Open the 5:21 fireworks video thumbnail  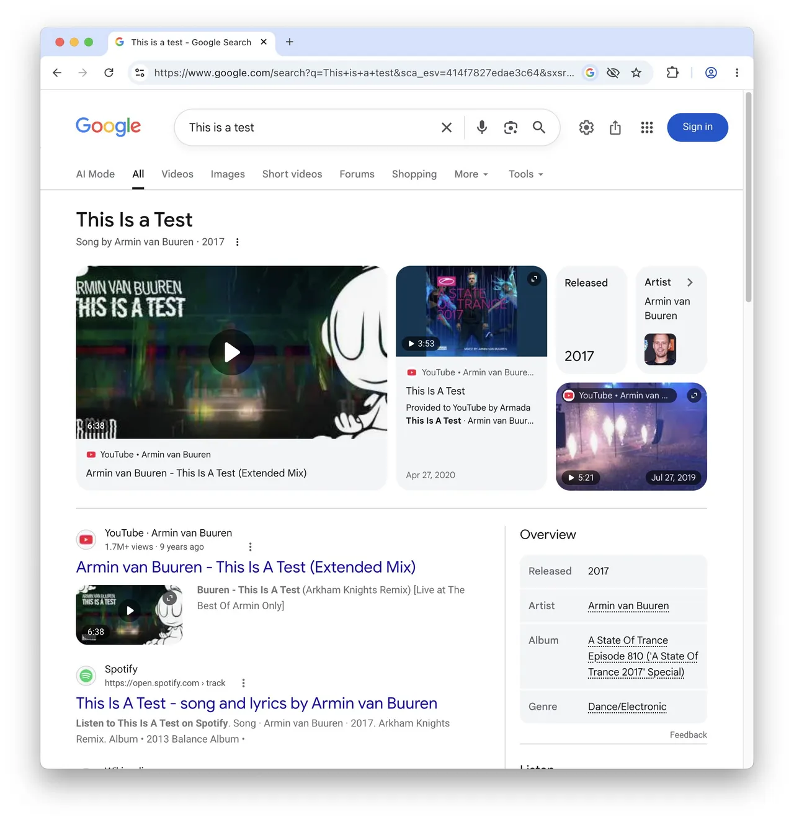point(631,437)
